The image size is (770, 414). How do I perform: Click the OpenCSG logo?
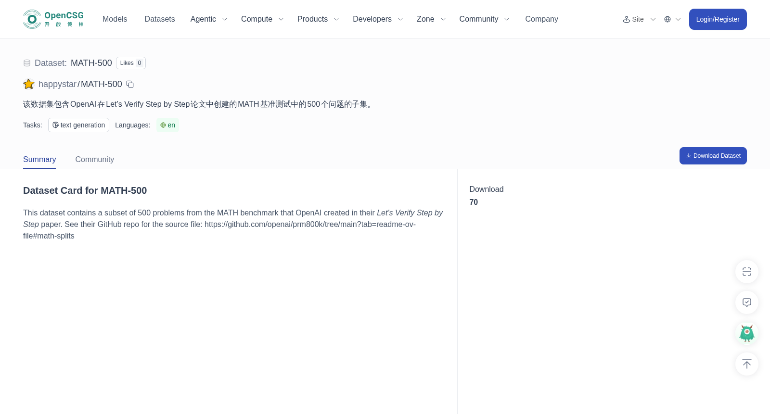coord(53,19)
